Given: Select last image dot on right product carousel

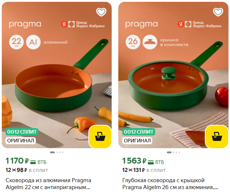Looking at the screenshot, I should pyautogui.click(x=179, y=153).
